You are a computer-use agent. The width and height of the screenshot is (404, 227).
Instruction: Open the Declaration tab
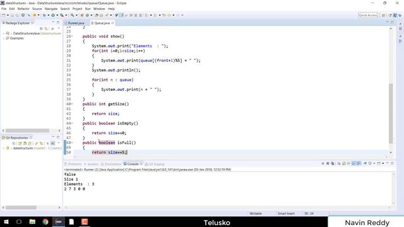pyautogui.click(x=111, y=164)
